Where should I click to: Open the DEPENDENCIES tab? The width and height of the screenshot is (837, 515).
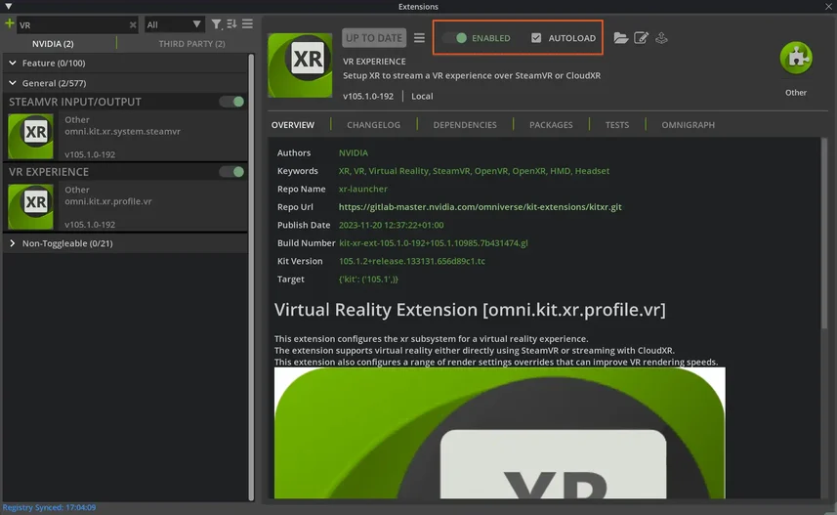465,125
